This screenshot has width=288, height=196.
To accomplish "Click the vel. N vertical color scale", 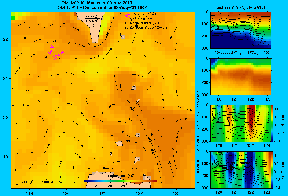I will (272, 123).
